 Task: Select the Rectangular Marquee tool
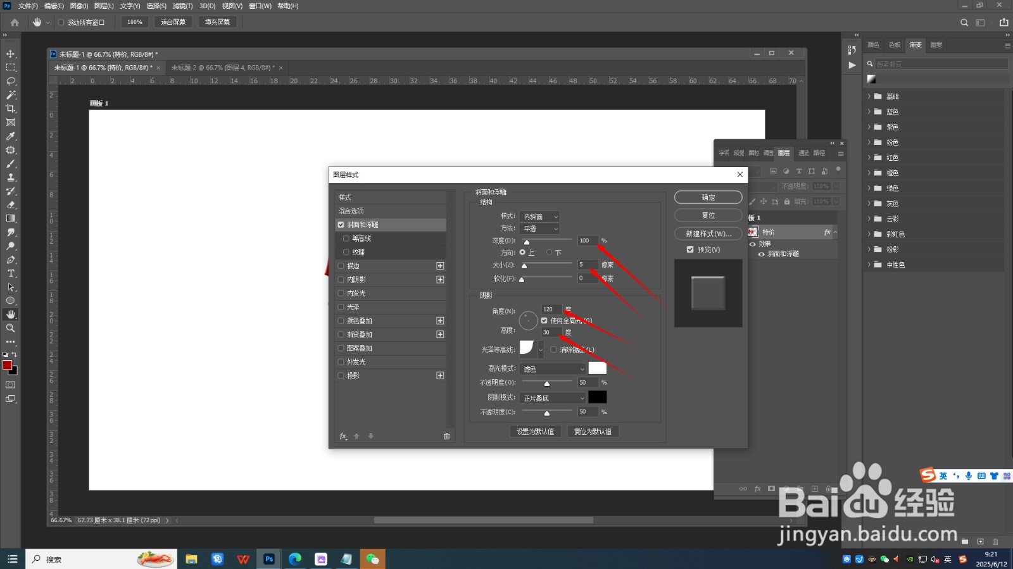(x=11, y=67)
